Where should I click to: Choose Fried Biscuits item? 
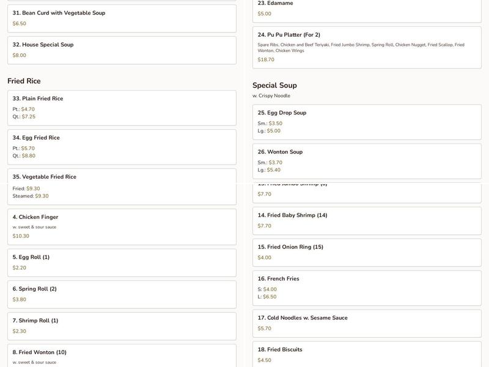(x=367, y=355)
